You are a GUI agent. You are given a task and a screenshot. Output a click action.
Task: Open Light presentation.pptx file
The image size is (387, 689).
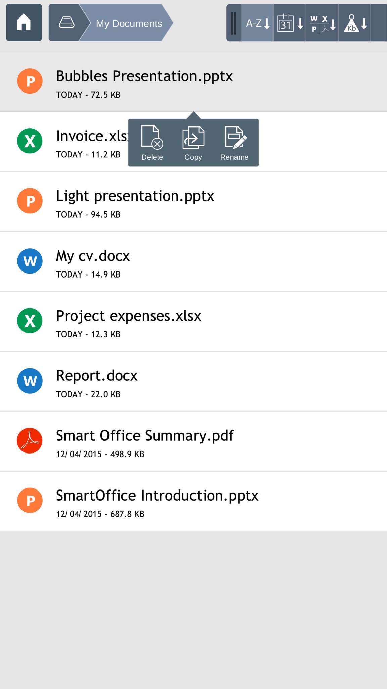point(193,202)
